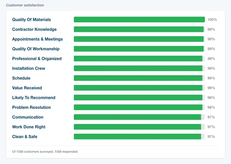Click the Schedule satisfaction bar
The height and width of the screenshot is (164, 231).
(139, 78)
